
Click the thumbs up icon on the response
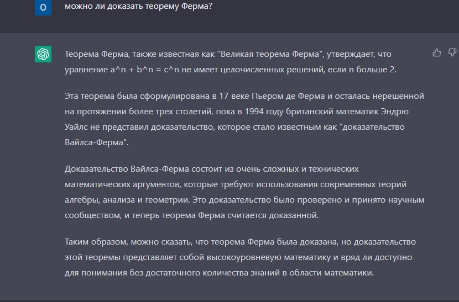(437, 52)
